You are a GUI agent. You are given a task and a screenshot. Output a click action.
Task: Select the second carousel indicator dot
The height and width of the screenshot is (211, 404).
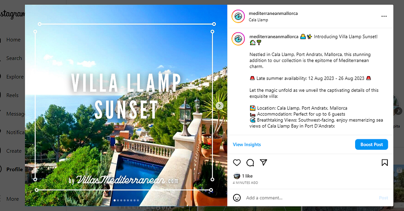[x=118, y=200]
